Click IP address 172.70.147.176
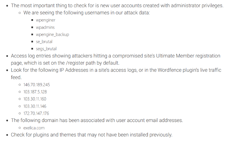 (36, 113)
